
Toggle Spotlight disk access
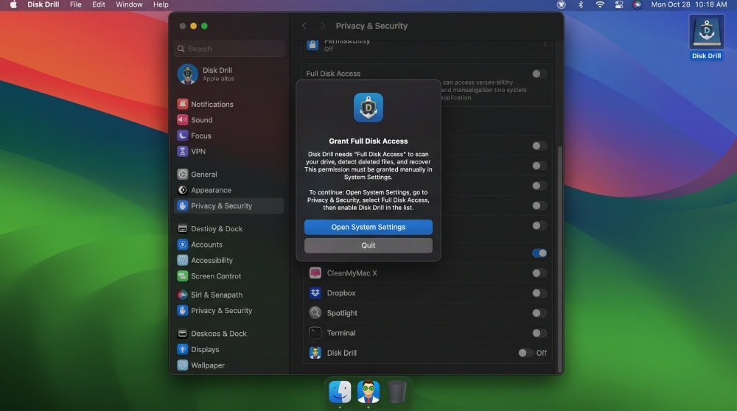tap(539, 313)
